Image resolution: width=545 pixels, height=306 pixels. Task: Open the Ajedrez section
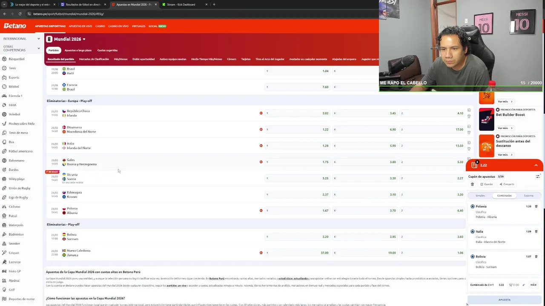coord(14,280)
